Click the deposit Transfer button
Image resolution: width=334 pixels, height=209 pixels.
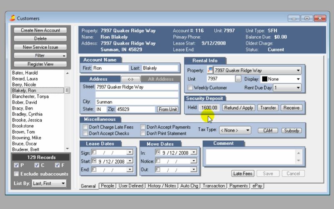click(268, 108)
